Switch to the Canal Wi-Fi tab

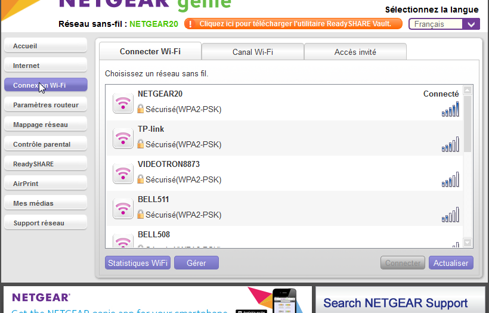pyautogui.click(x=252, y=52)
